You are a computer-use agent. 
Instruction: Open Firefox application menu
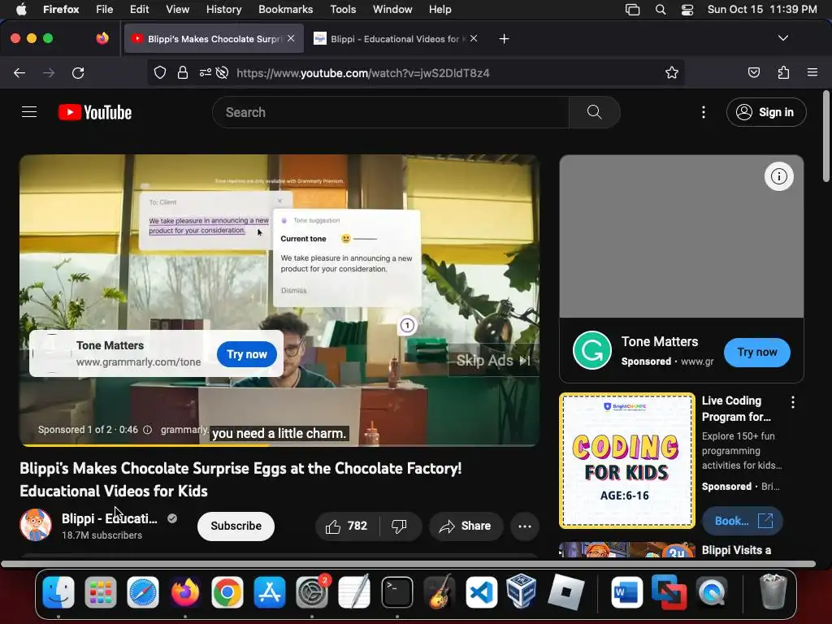point(812,72)
